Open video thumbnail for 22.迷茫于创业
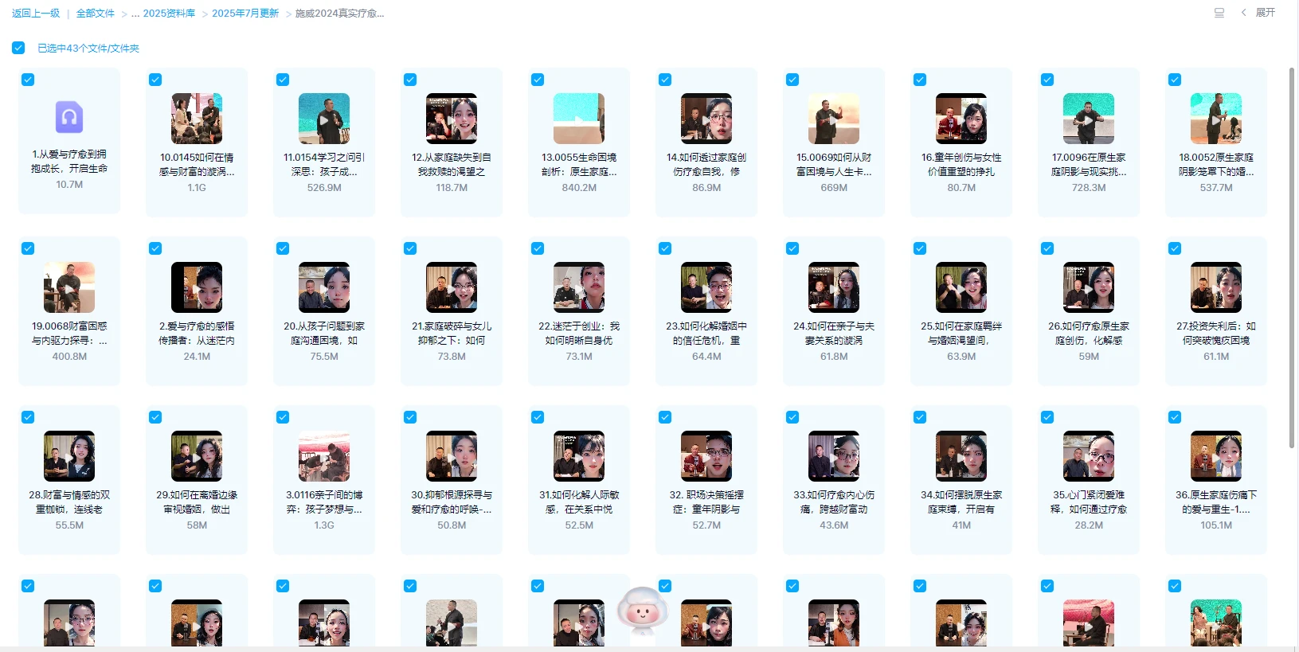The image size is (1299, 652). click(579, 287)
